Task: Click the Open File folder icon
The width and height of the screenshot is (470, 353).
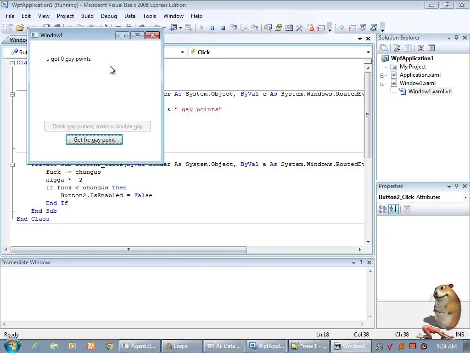Action: pos(20,28)
